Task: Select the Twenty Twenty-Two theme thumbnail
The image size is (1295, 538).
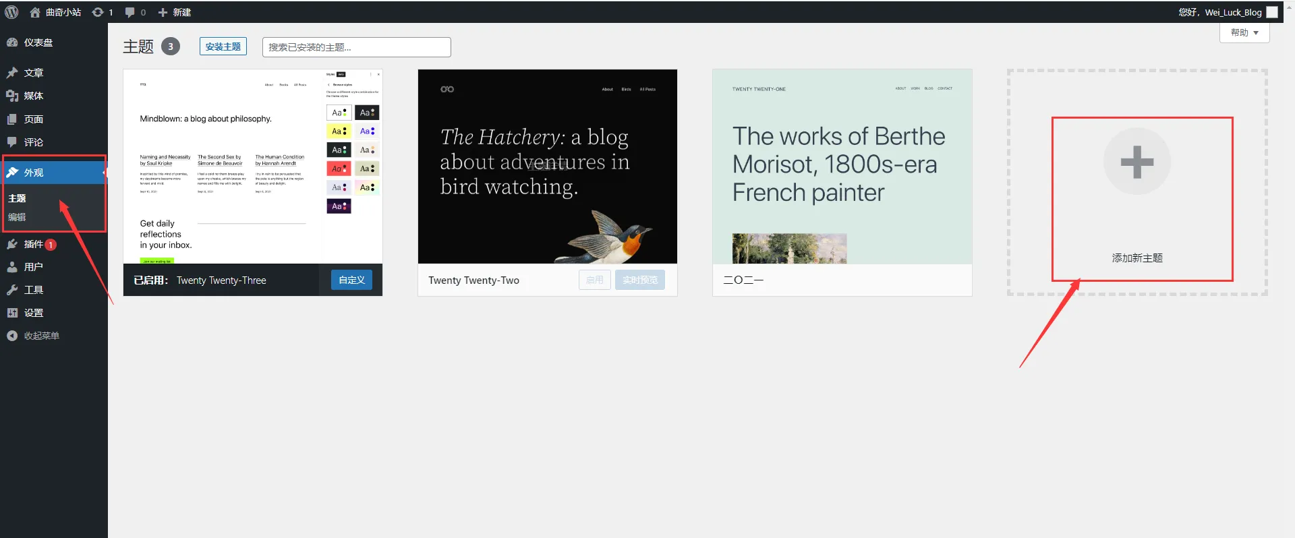Action: coord(547,166)
